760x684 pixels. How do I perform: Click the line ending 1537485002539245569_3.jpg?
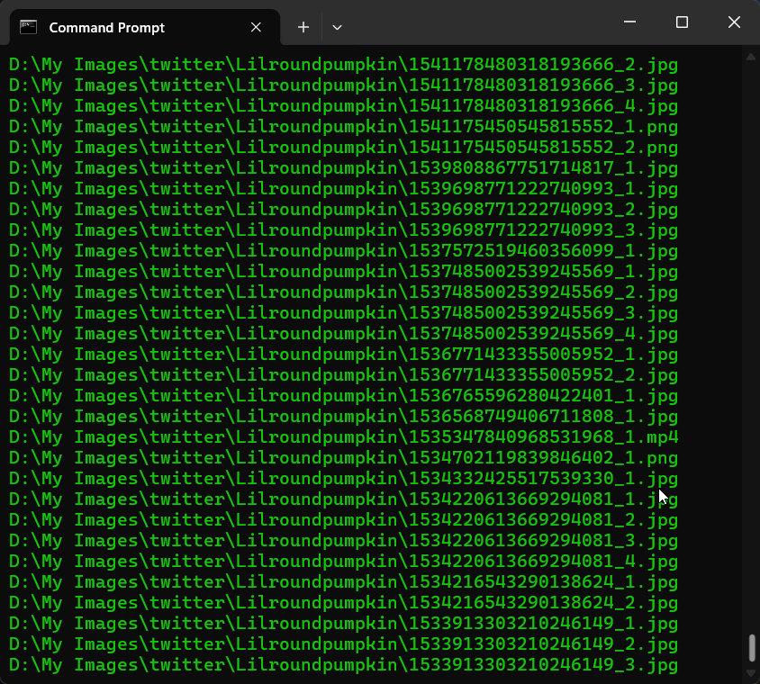click(x=343, y=313)
